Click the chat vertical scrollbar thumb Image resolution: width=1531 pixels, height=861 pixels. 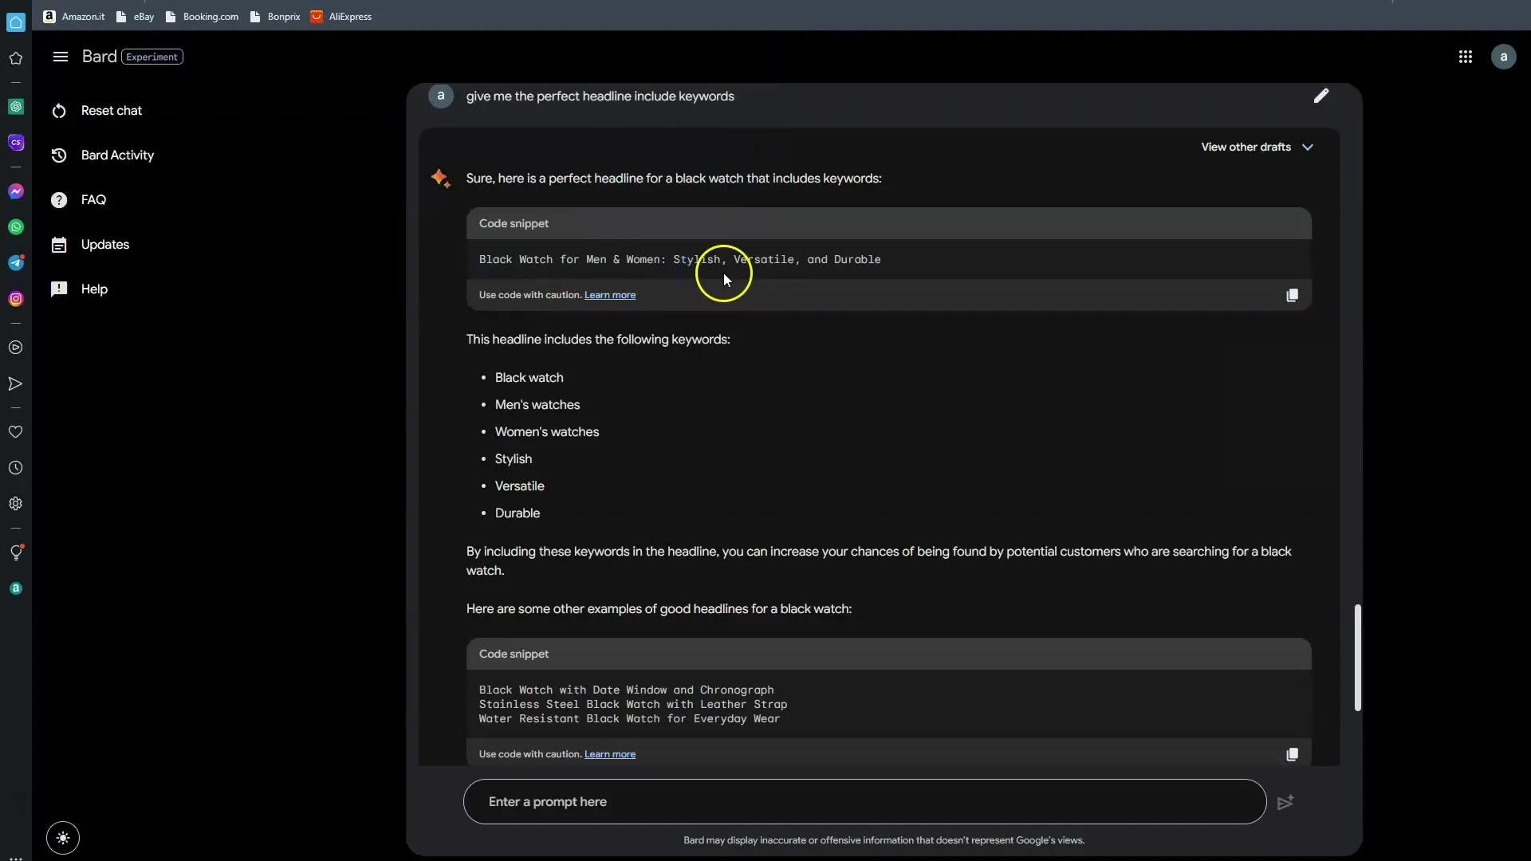point(1357,658)
